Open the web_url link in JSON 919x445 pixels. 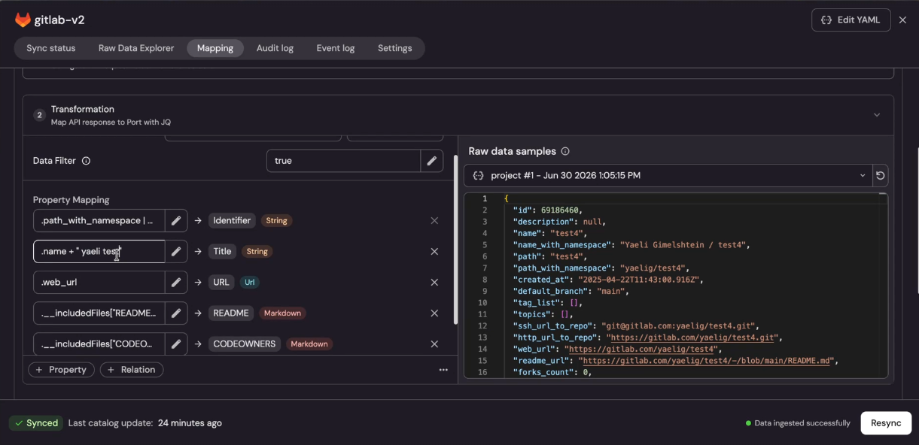pyautogui.click(x=641, y=349)
